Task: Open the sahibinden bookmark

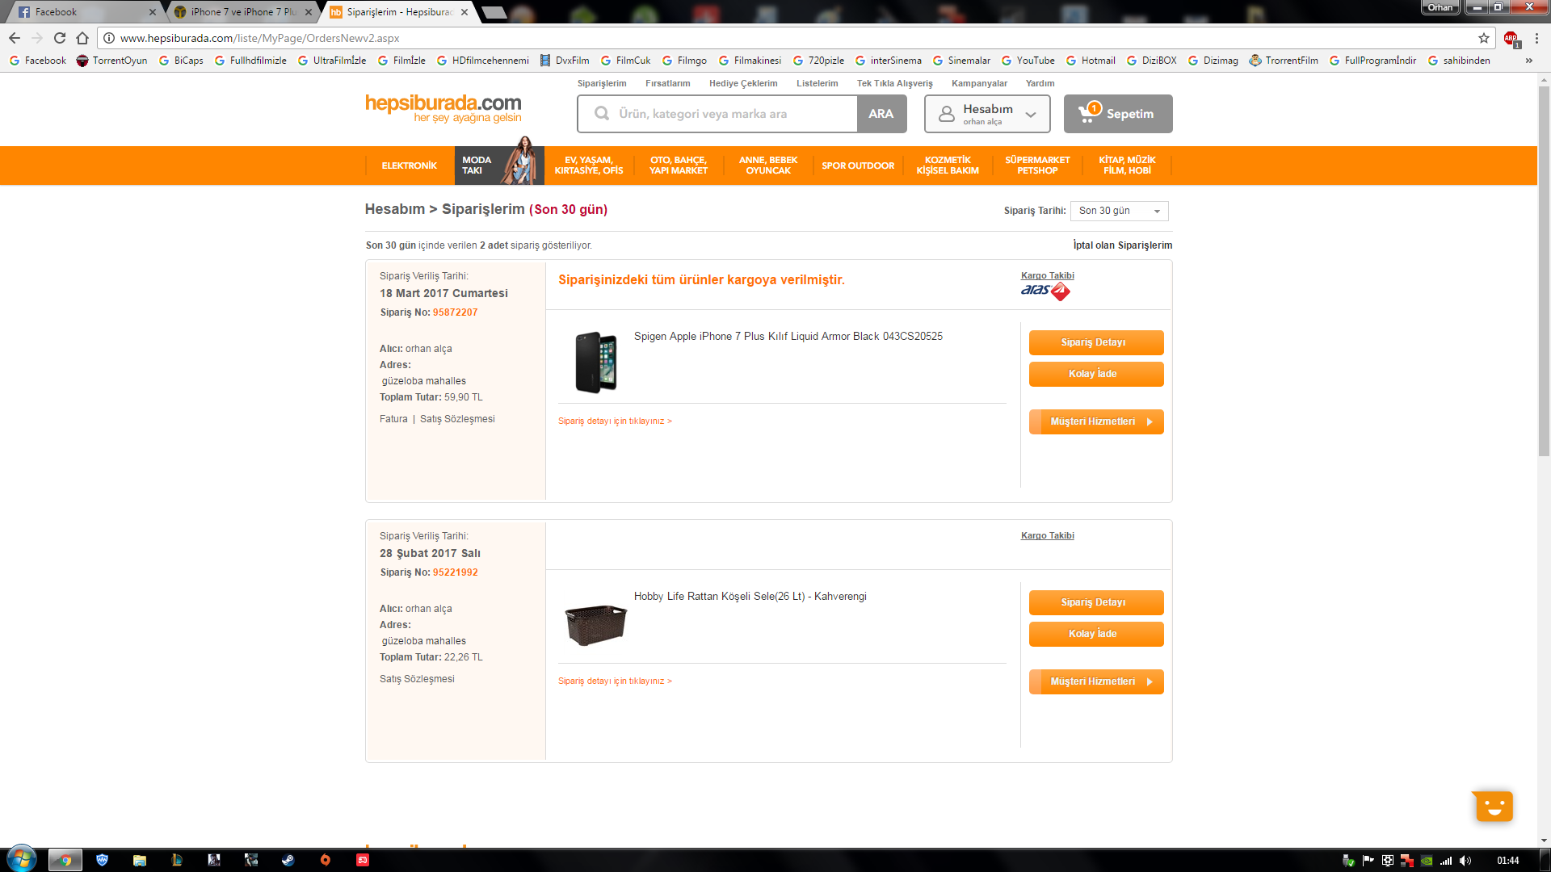Action: coord(1459,61)
